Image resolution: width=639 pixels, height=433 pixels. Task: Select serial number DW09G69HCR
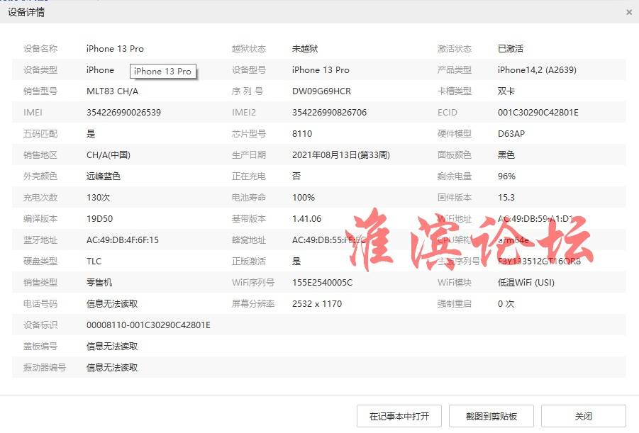pos(321,91)
